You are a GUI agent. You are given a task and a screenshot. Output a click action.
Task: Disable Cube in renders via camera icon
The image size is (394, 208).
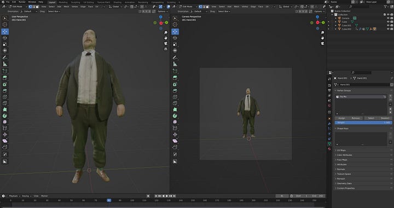(391, 22)
